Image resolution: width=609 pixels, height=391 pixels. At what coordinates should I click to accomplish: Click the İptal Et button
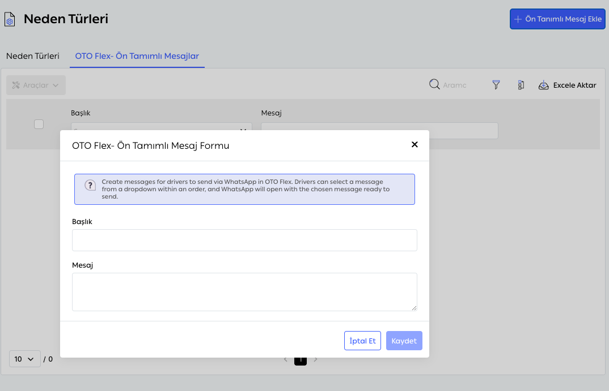362,341
